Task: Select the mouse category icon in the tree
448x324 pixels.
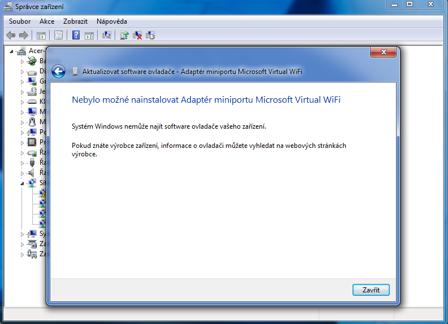Action: [32, 122]
